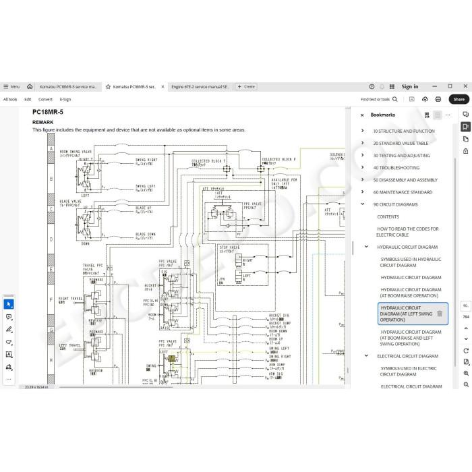Expand 30 TESTING AND ADJUSTING bookmark

tap(363, 155)
